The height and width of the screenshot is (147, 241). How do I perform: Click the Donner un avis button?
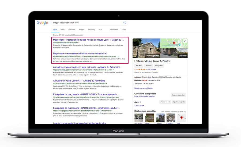point(165,102)
